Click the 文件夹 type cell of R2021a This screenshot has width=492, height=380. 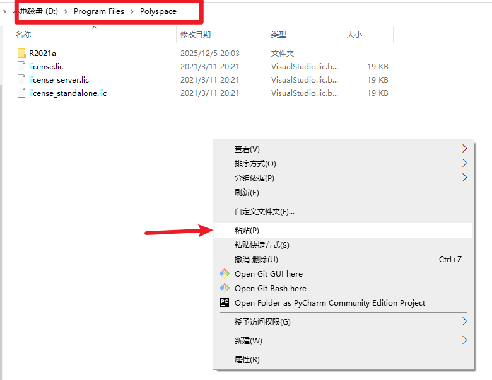[x=283, y=54]
